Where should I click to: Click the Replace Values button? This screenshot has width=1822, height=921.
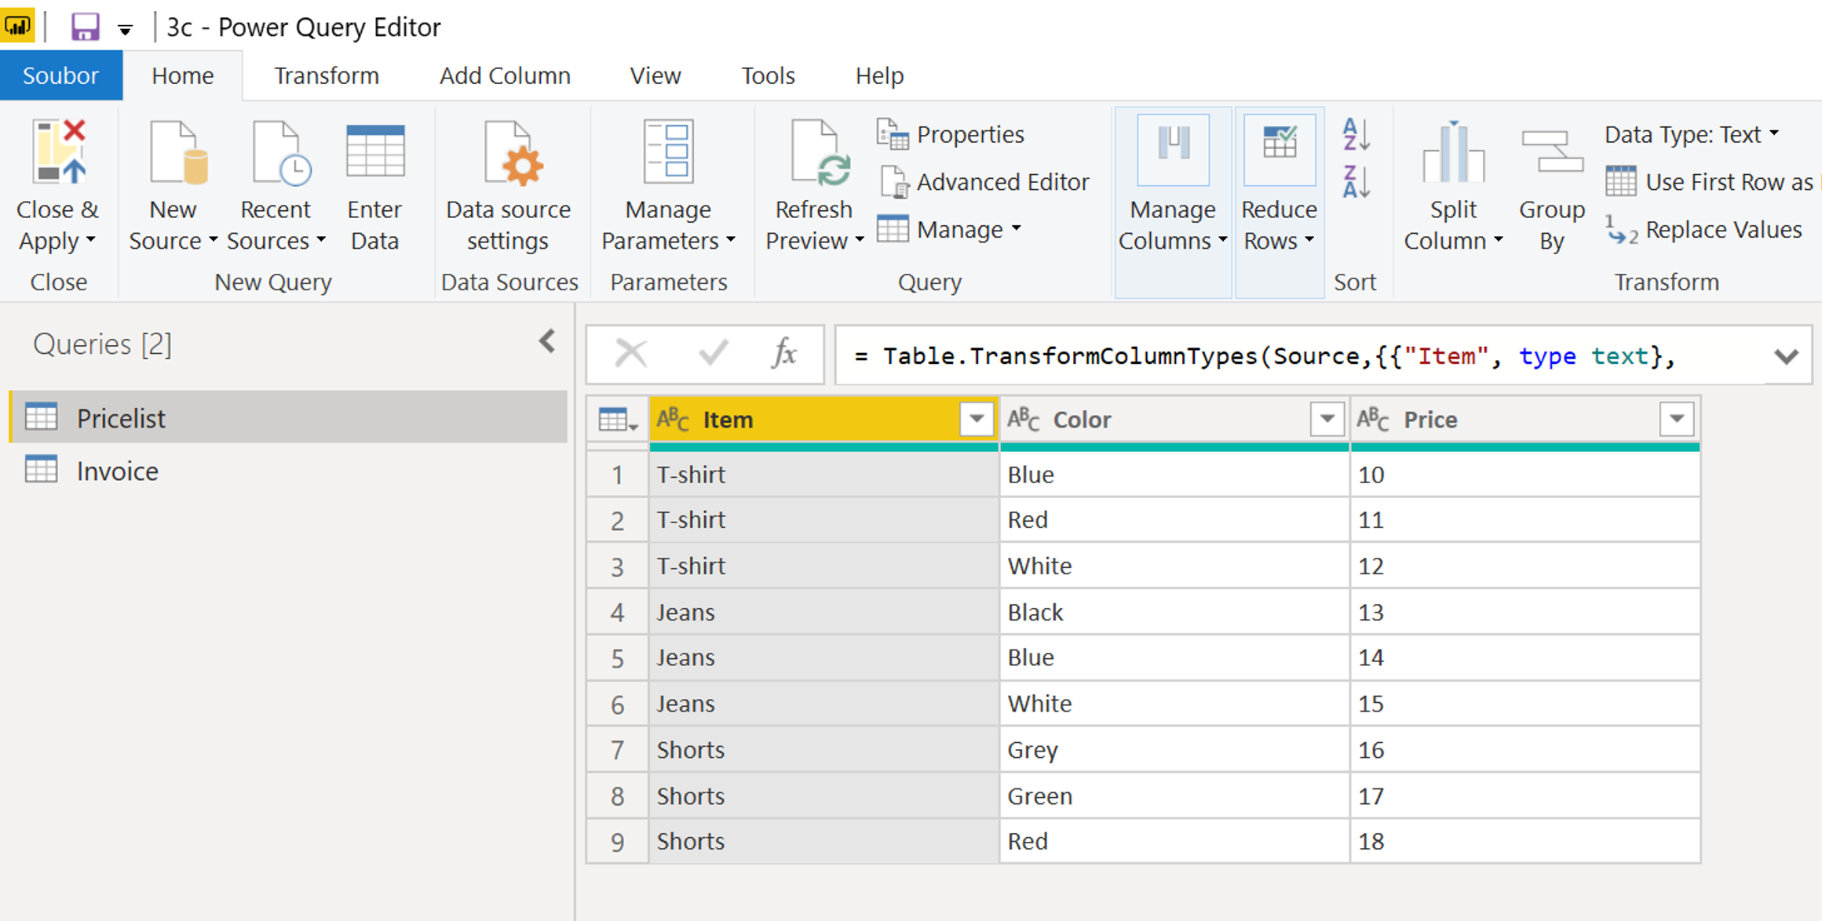click(1703, 231)
